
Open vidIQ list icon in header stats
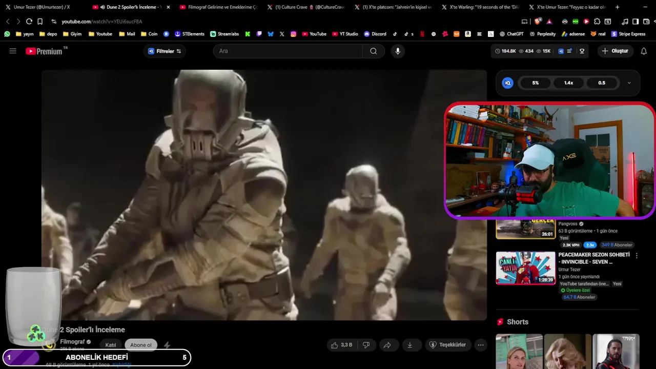569,51
